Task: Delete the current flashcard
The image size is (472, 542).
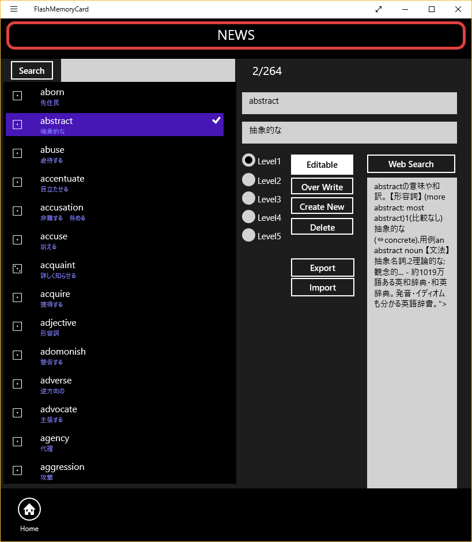Action: [322, 226]
